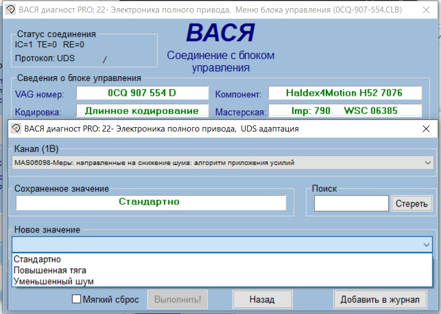Click 'Добавить в журнал' button
Viewport: 441px width, 314px height.
[380, 299]
